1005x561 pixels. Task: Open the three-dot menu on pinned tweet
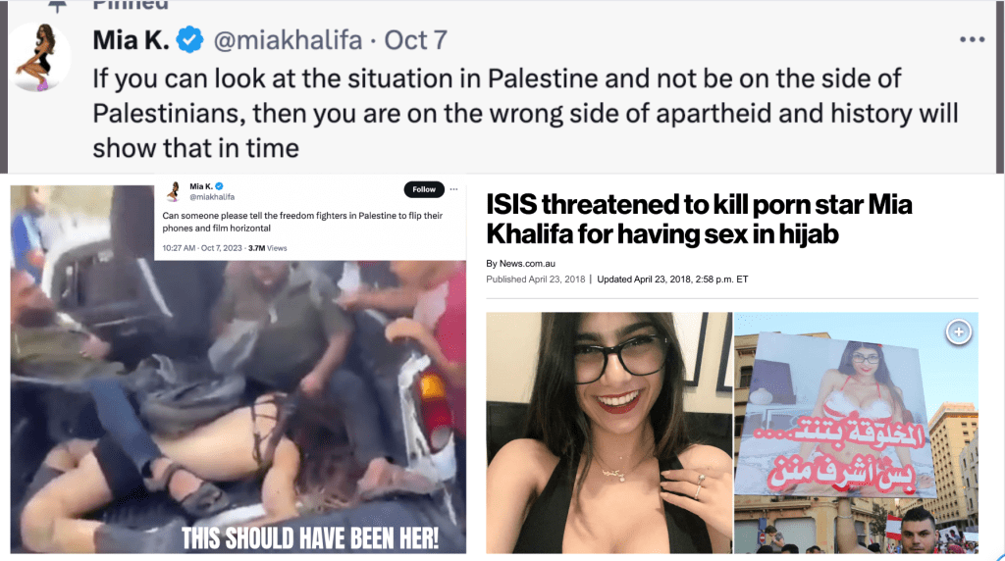click(972, 39)
